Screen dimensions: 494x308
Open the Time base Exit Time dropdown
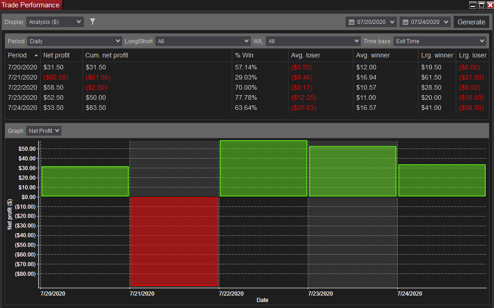pos(440,41)
